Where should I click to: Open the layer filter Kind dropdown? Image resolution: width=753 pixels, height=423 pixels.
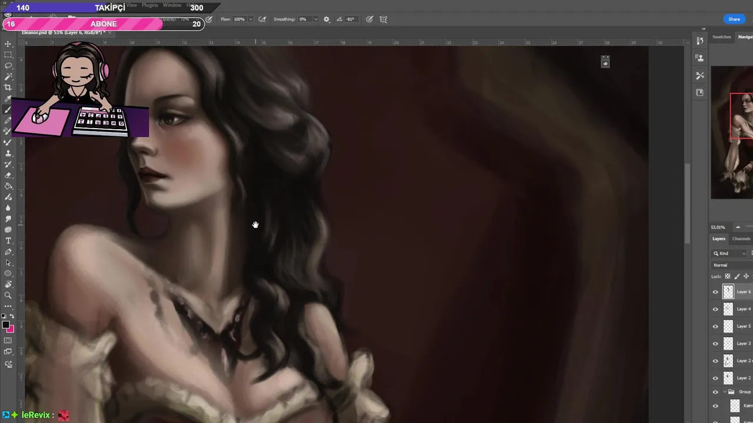(729, 253)
